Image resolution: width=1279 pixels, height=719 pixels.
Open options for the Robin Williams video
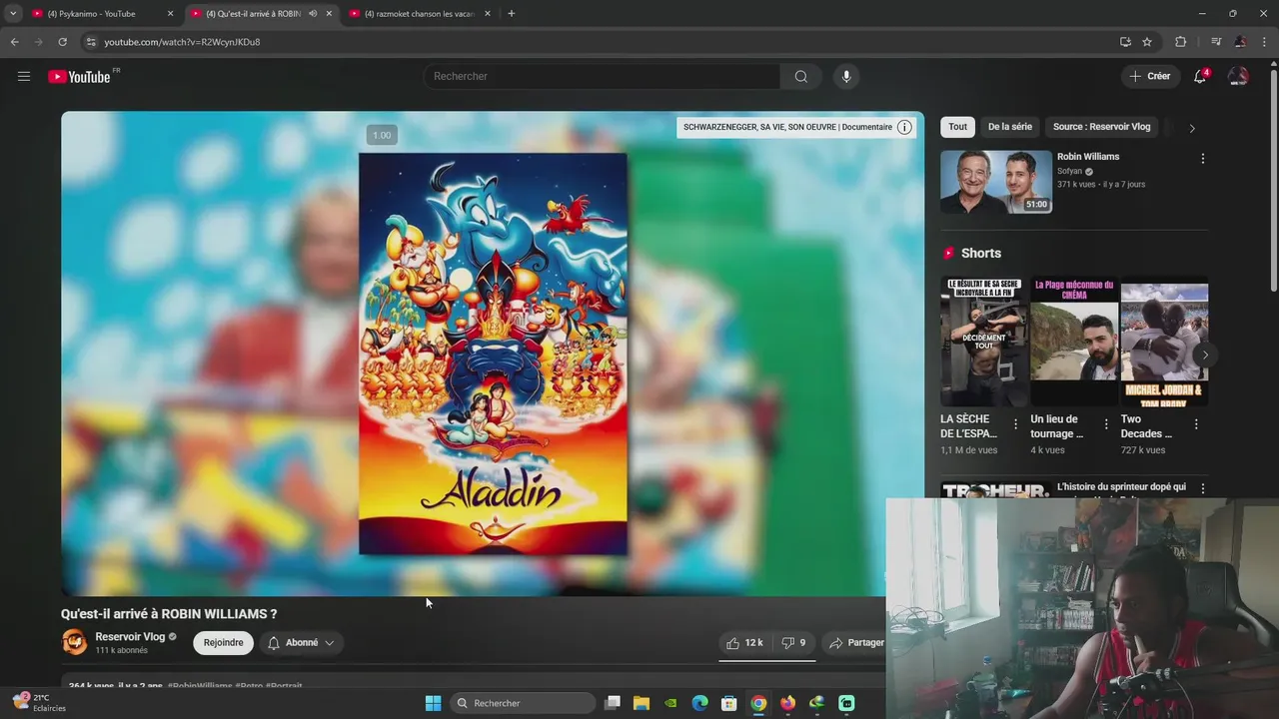pos(1202,159)
